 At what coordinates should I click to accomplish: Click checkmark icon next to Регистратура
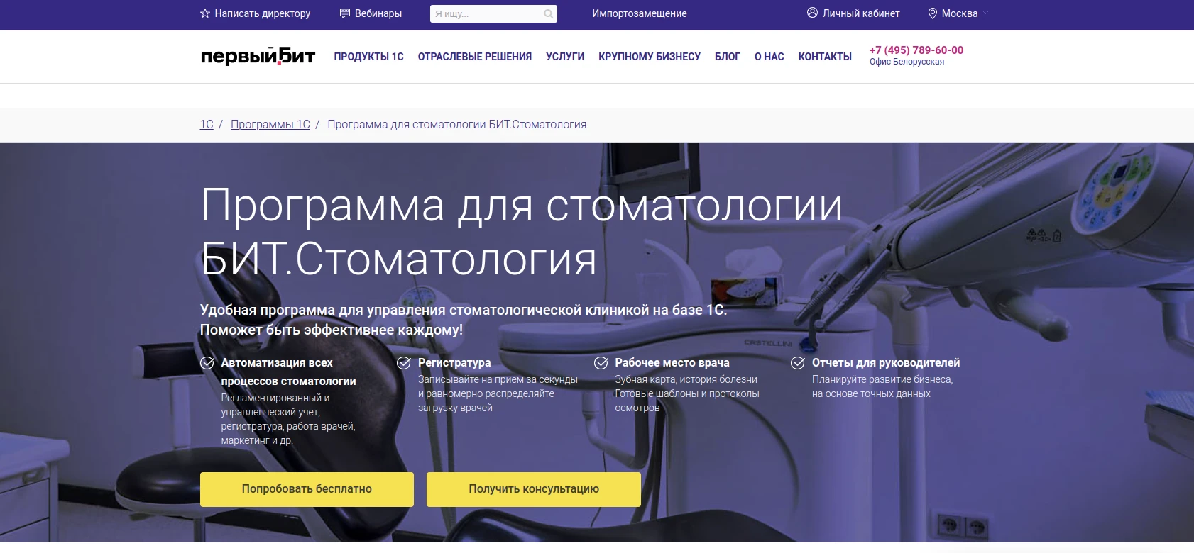tap(404, 363)
